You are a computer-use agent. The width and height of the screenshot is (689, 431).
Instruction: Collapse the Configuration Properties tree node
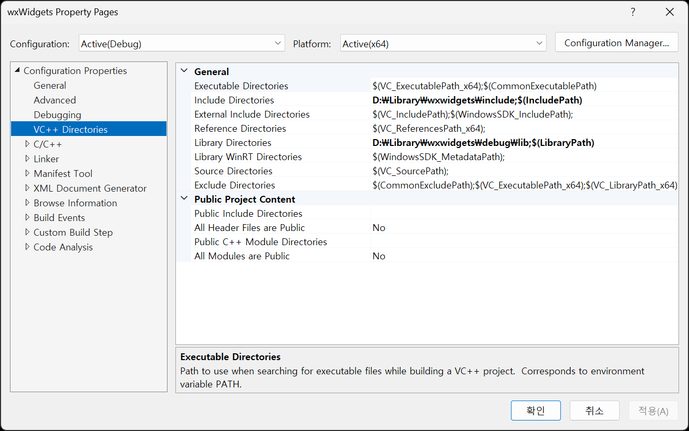(17, 70)
